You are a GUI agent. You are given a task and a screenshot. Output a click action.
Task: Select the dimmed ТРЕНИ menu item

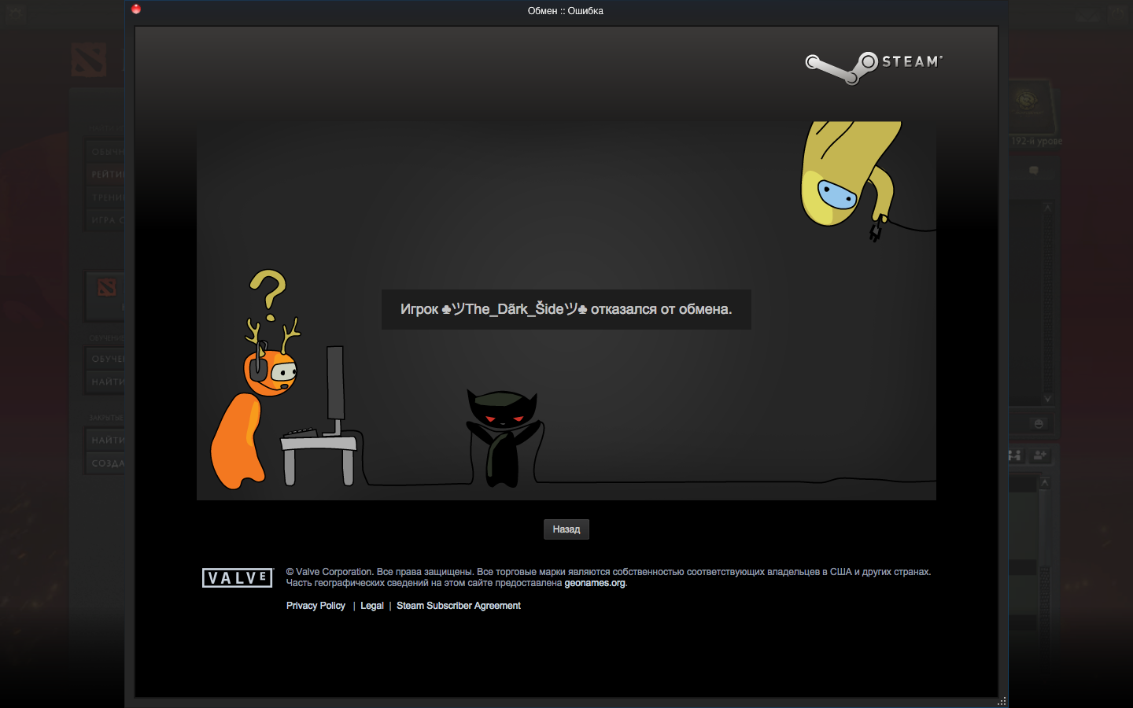pyautogui.click(x=105, y=197)
